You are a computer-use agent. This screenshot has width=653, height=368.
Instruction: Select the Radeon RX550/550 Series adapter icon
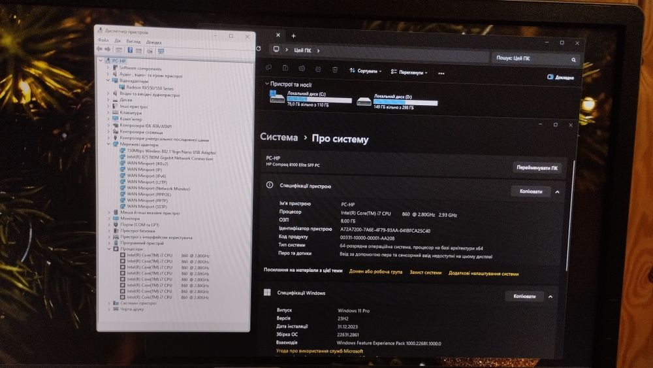(x=122, y=88)
